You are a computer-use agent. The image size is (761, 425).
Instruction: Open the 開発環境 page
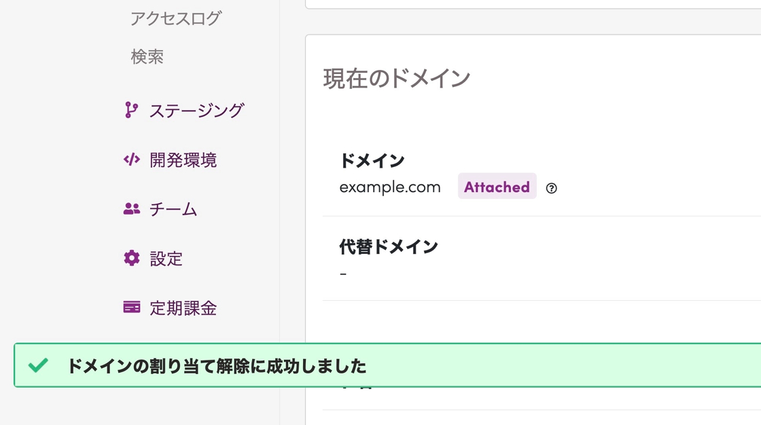183,160
